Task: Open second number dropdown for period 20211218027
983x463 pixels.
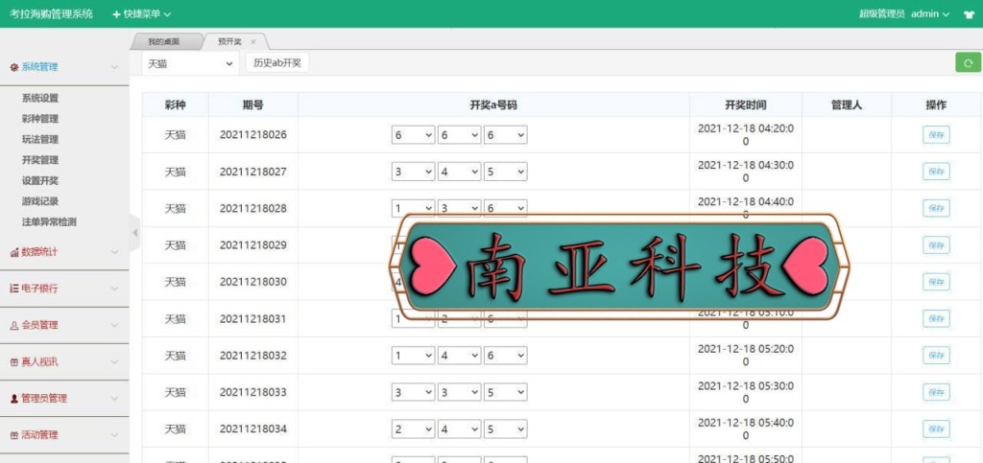Action: [459, 172]
